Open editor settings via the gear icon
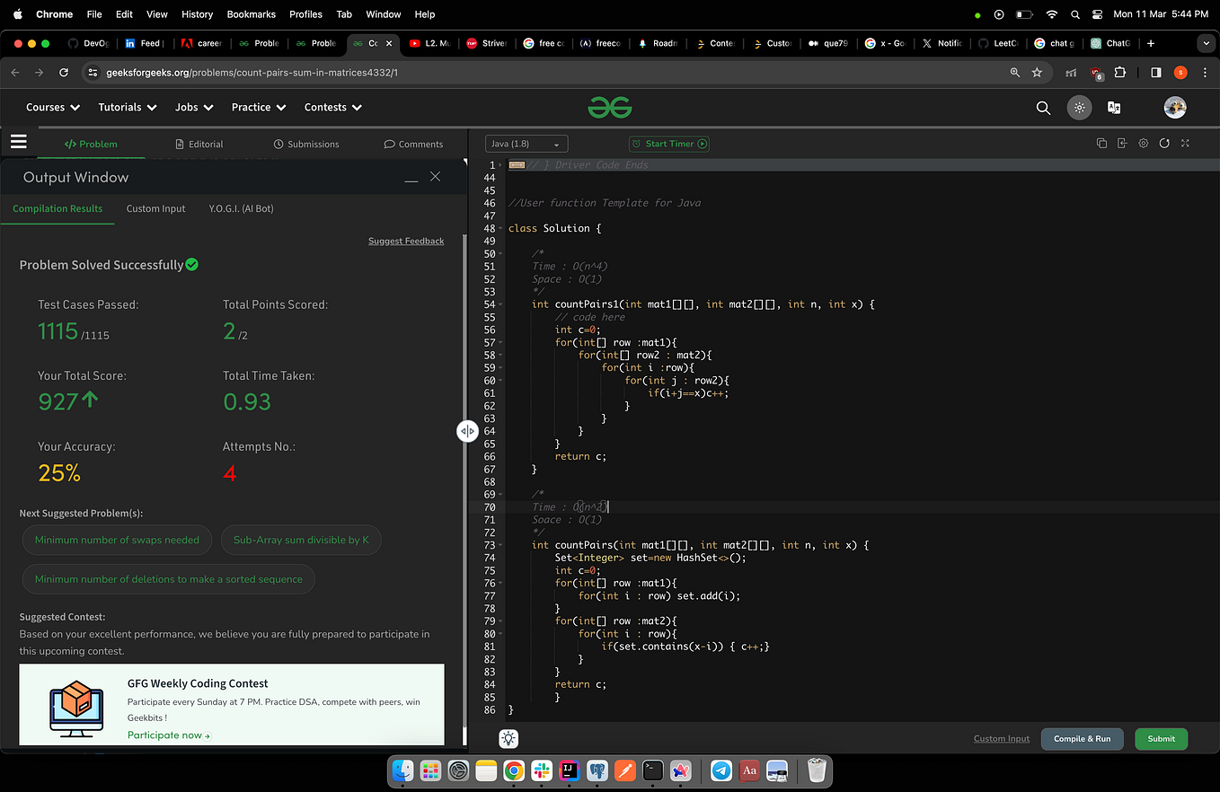The width and height of the screenshot is (1220, 792). click(x=1143, y=143)
